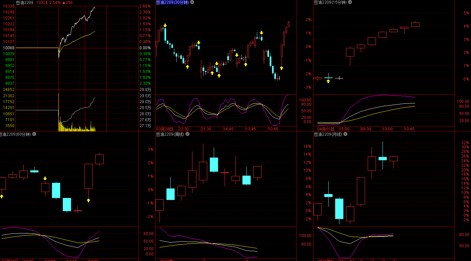The width and height of the screenshot is (471, 261).
Task: Click time label 14:45 on 30-minute chart
Action: (x=228, y=129)
